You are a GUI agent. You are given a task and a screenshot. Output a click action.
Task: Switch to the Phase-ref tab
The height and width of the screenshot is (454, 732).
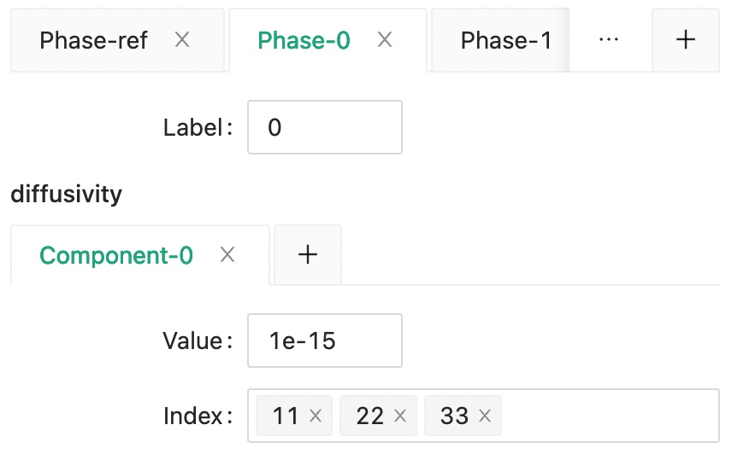pos(94,40)
